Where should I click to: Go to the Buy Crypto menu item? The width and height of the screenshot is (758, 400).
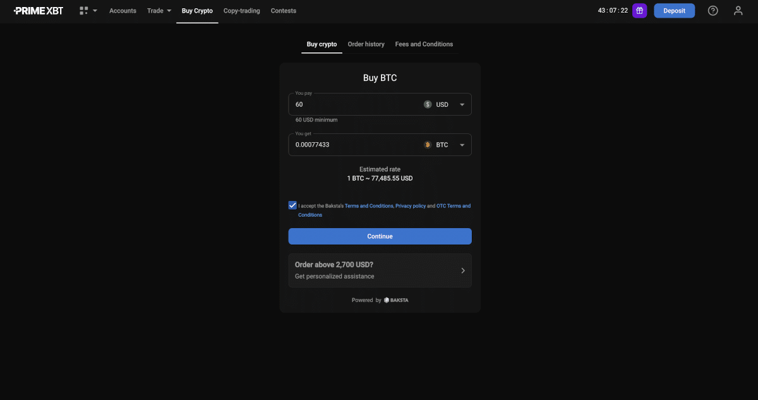pyautogui.click(x=197, y=11)
